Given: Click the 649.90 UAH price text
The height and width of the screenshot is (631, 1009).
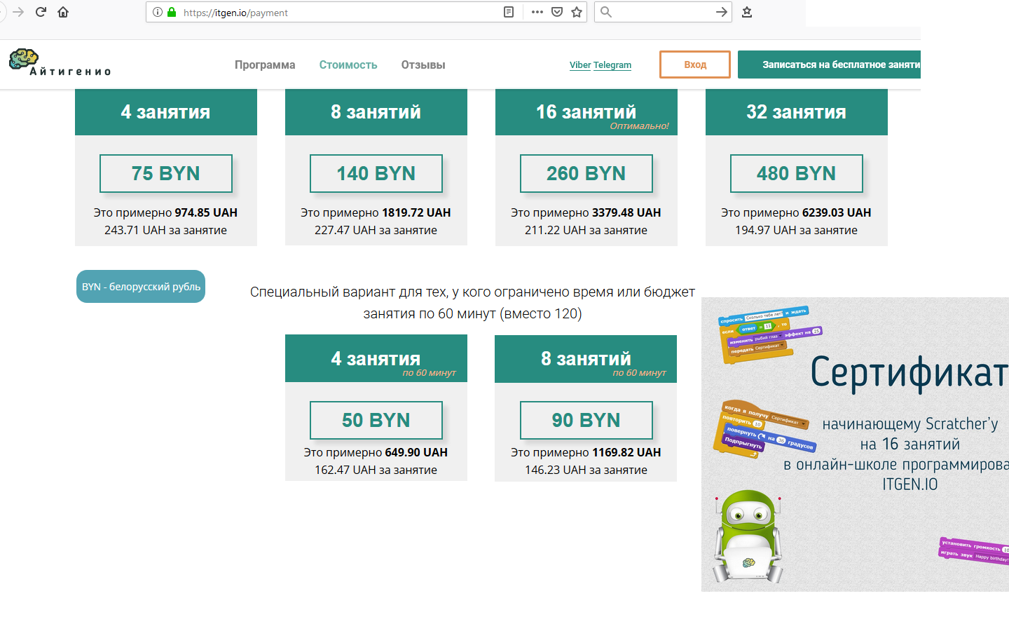Looking at the screenshot, I should (416, 452).
